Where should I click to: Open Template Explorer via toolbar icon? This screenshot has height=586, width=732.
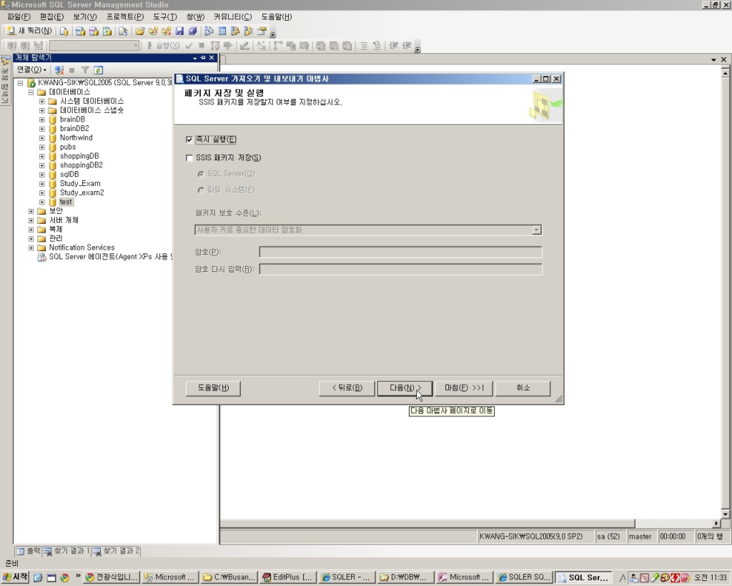[248, 31]
